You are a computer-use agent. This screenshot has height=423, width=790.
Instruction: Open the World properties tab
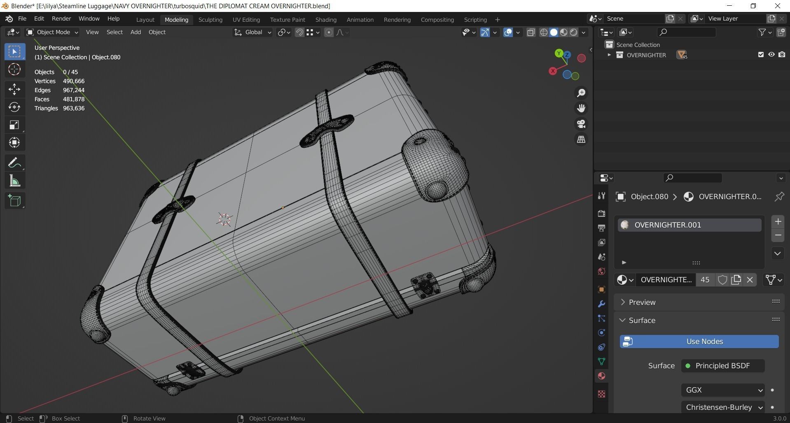[x=601, y=272]
